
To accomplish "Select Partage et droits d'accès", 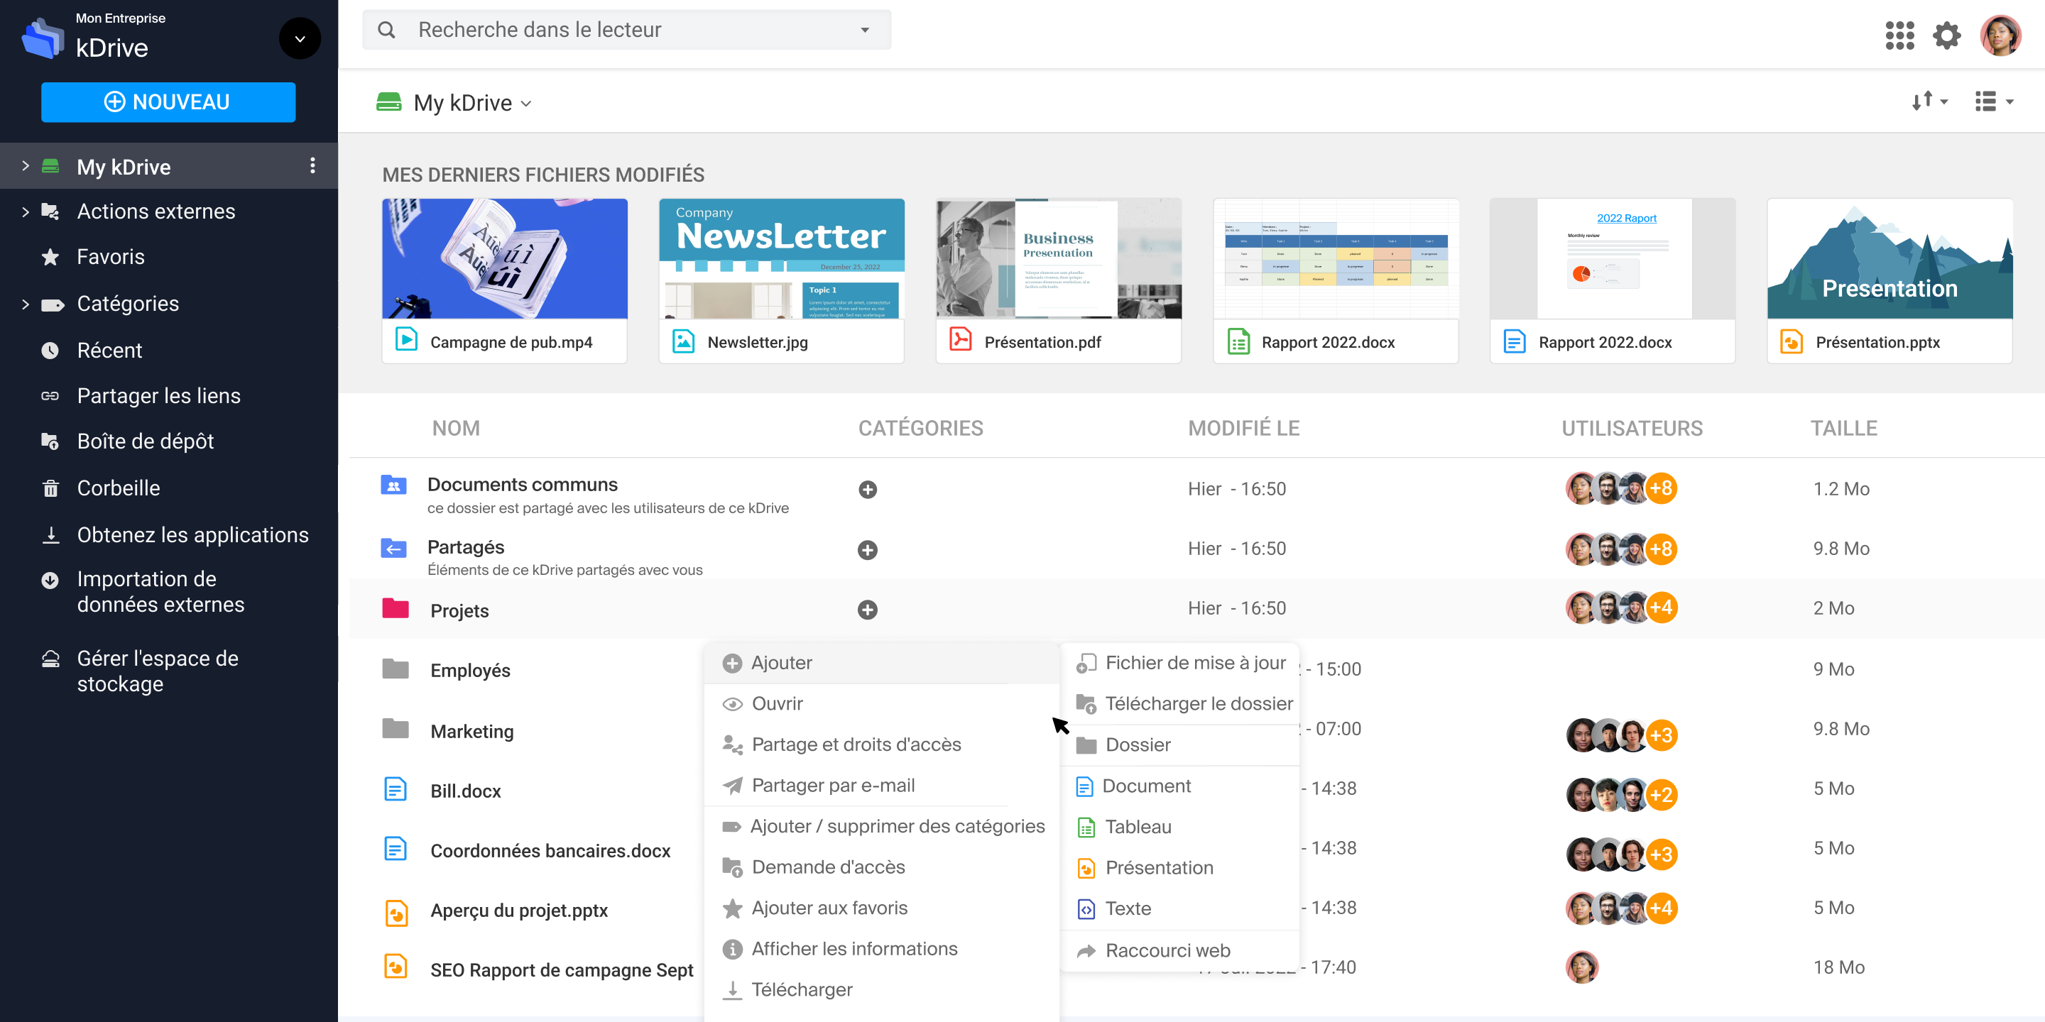I will click(856, 744).
